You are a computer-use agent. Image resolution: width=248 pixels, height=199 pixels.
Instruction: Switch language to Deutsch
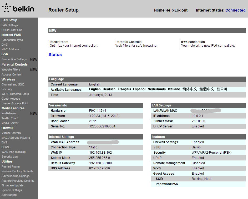point(109,89)
